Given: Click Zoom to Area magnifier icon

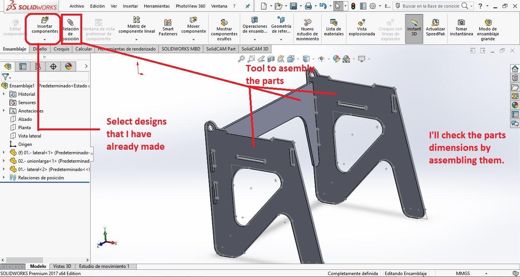Looking at the screenshot, I should pos(251,59).
